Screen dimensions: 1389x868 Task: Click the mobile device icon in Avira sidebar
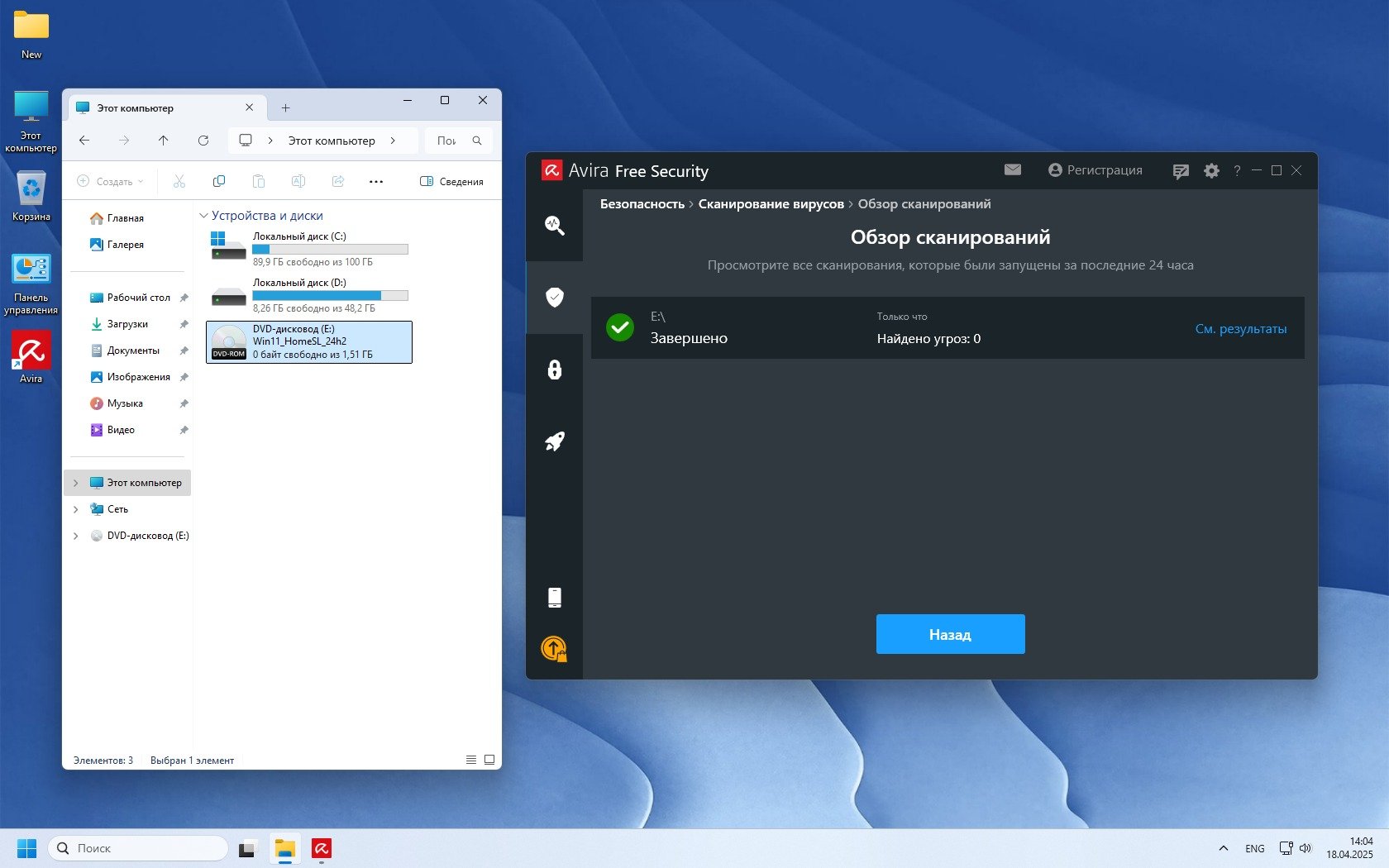tap(554, 597)
